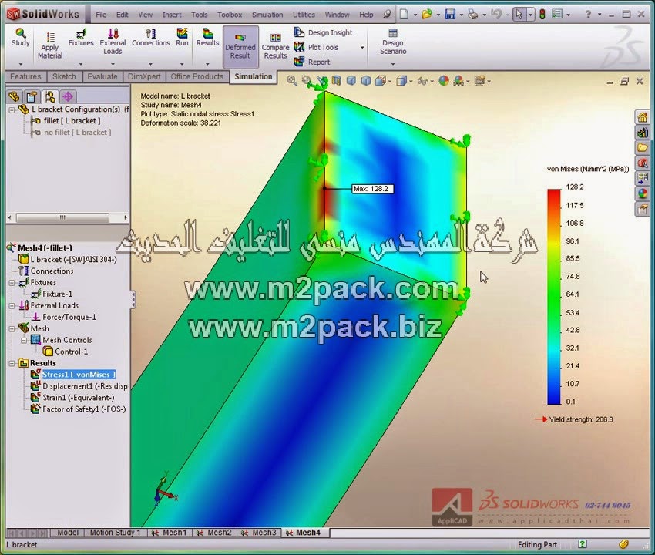655x555 pixels.
Task: Select fillet [ L bracket ] configuration
Action: tap(72, 121)
